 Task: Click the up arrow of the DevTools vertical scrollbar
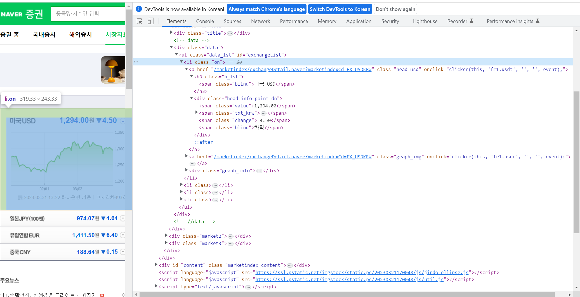coord(576,30)
